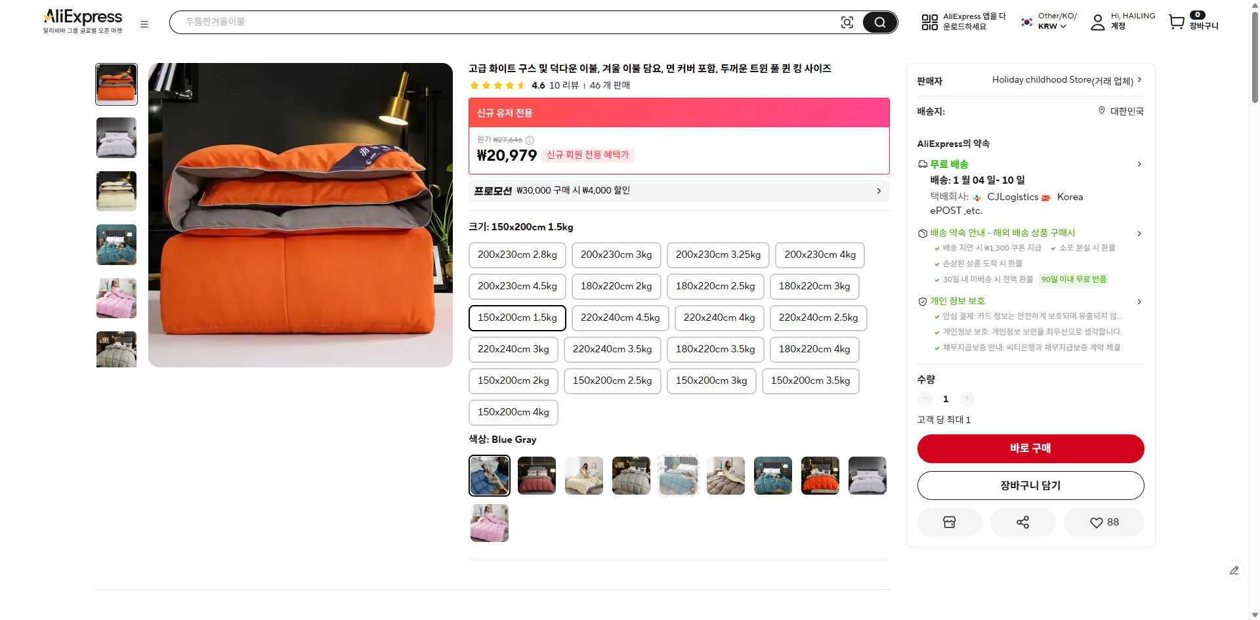Screen dimensions: 1260x620
Task: Select size 180x220cm 3.5kg
Action: click(715, 349)
